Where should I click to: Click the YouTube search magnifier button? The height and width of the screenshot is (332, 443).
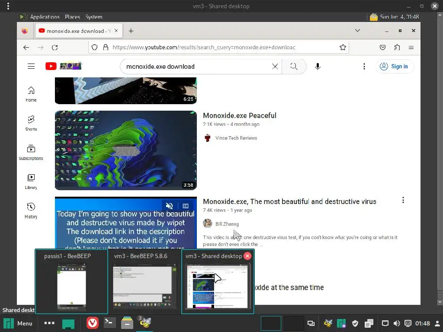tap(294, 66)
